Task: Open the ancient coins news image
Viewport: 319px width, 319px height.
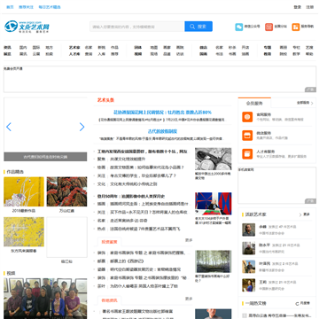Action: coord(213,159)
